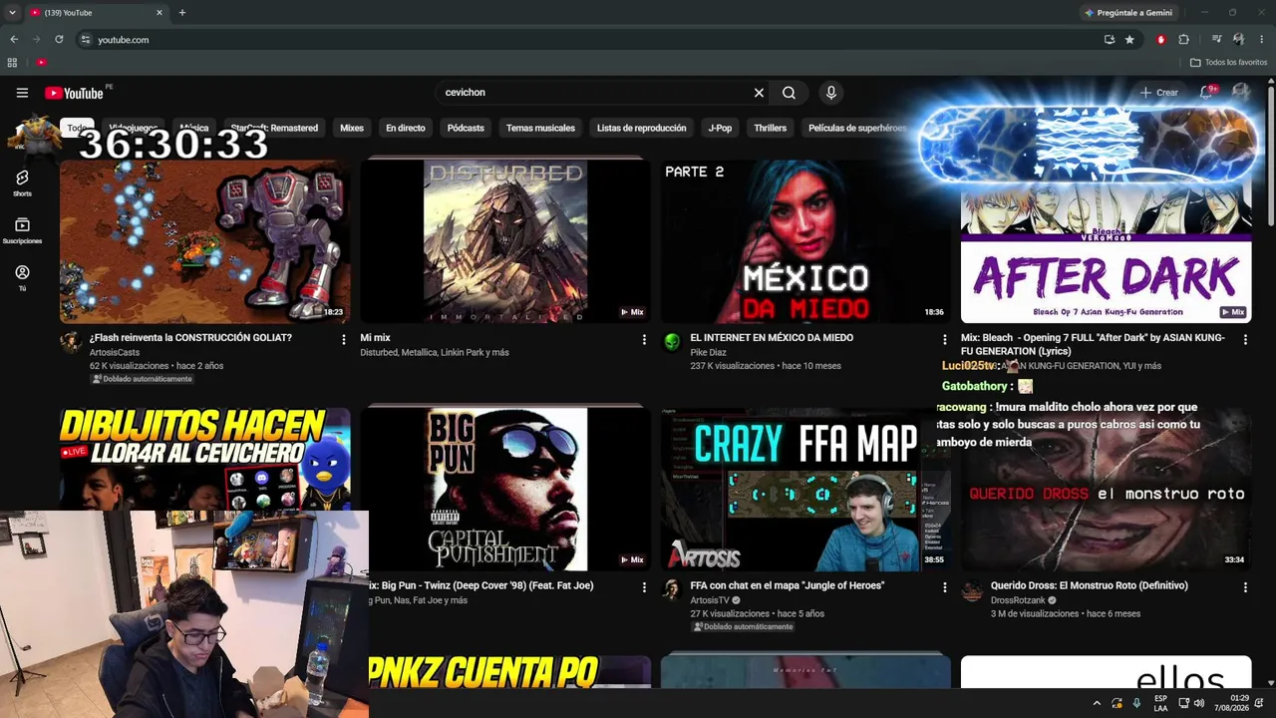Screen dimensions: 1276x718
Task: Open options for Flash CONSTRUCCIÓN GOLIAT video
Action: (x=344, y=340)
